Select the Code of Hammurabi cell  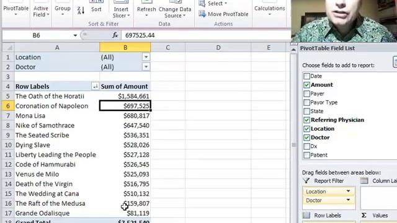tap(57, 165)
